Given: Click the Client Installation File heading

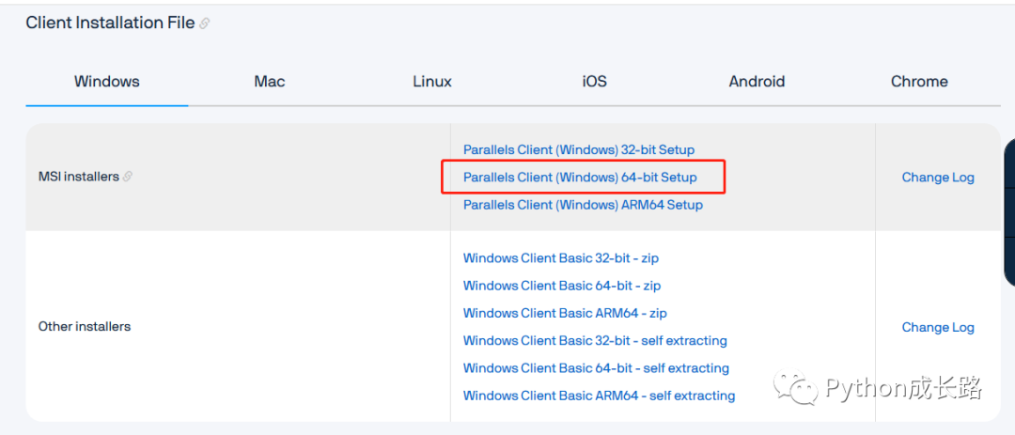Looking at the screenshot, I should [x=110, y=23].
